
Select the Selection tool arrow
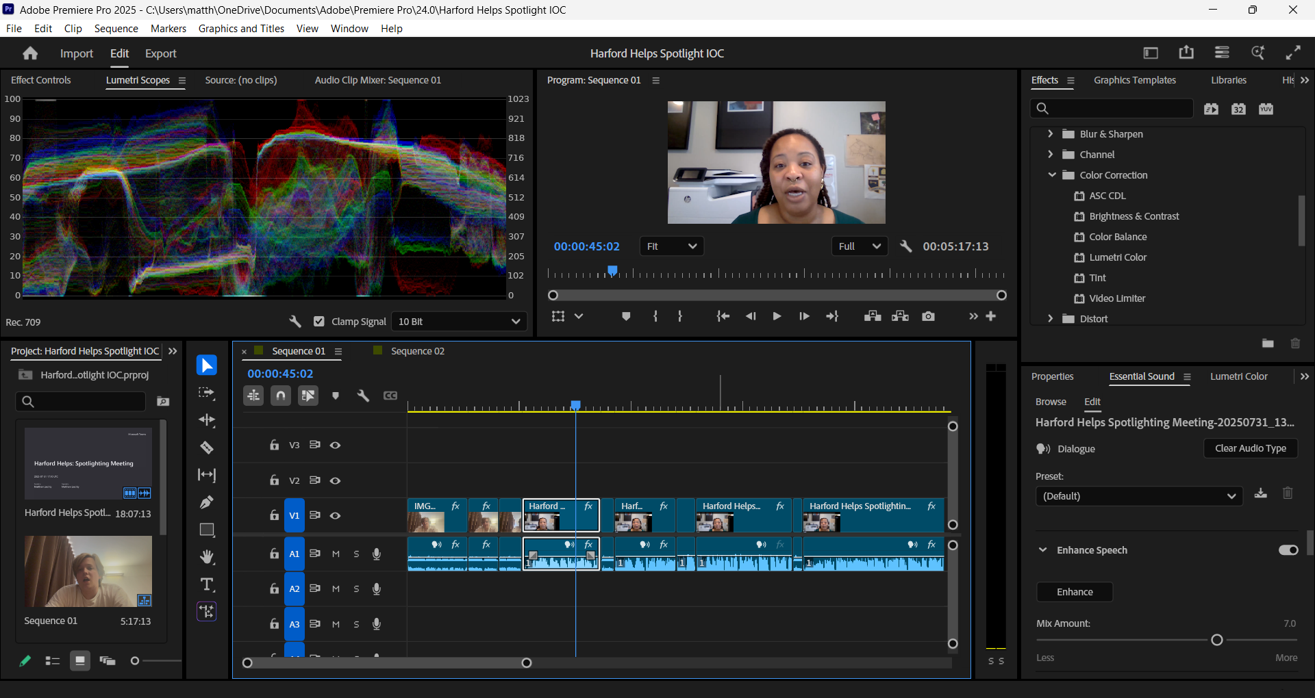pyautogui.click(x=206, y=365)
